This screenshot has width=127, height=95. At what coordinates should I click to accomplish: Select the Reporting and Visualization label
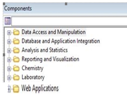click(x=50, y=59)
